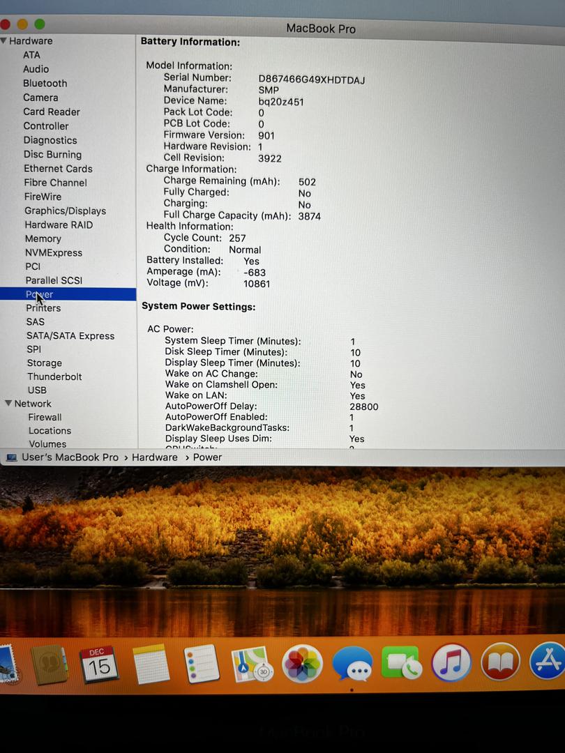Viewport: 565px width, 753px height.
Task: Click AutoPowerOff Delay value 28800
Action: pos(364,406)
